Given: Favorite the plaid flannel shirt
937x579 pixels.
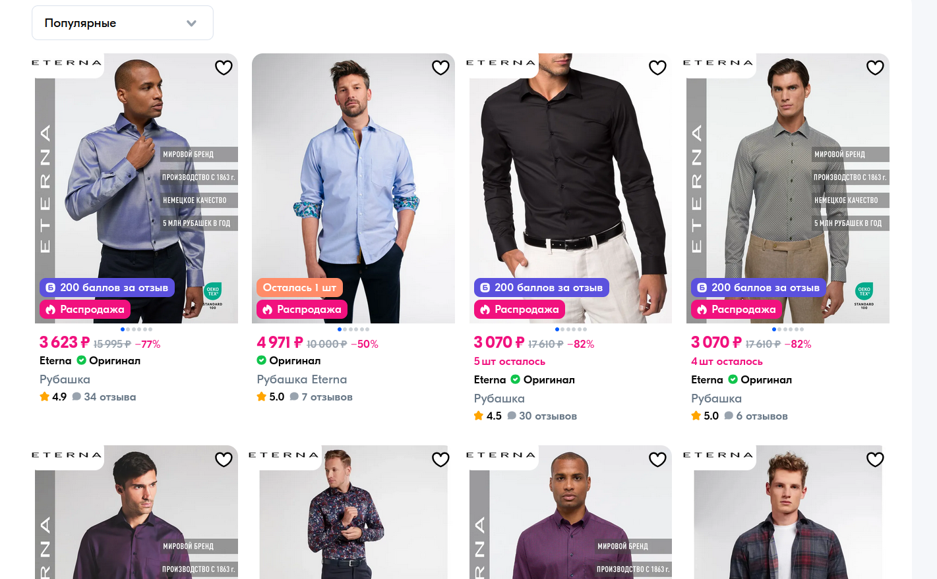Looking at the screenshot, I should click(875, 459).
